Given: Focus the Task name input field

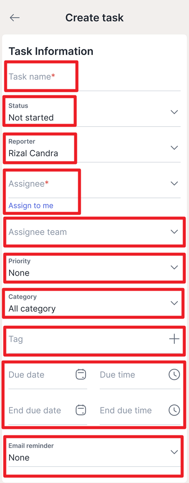Looking at the screenshot, I should click(94, 77).
